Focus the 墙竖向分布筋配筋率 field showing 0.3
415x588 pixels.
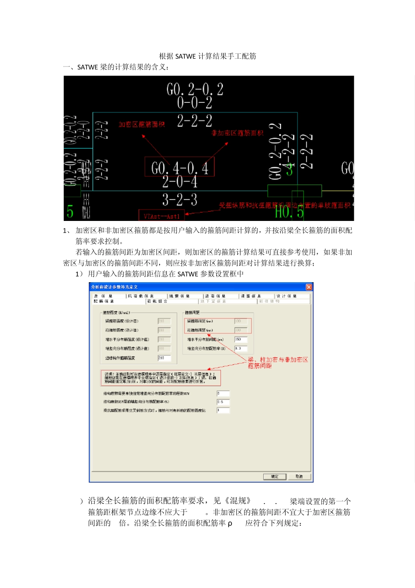[x=241, y=349]
